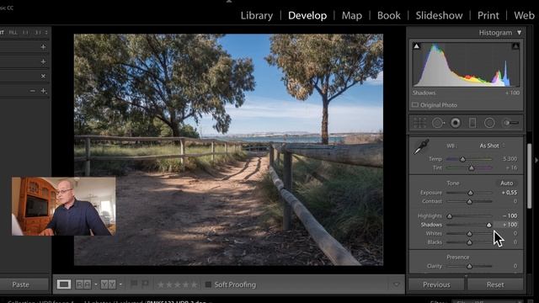Click the webcam video overlay thumbnail
The image size is (539, 303).
(64, 206)
